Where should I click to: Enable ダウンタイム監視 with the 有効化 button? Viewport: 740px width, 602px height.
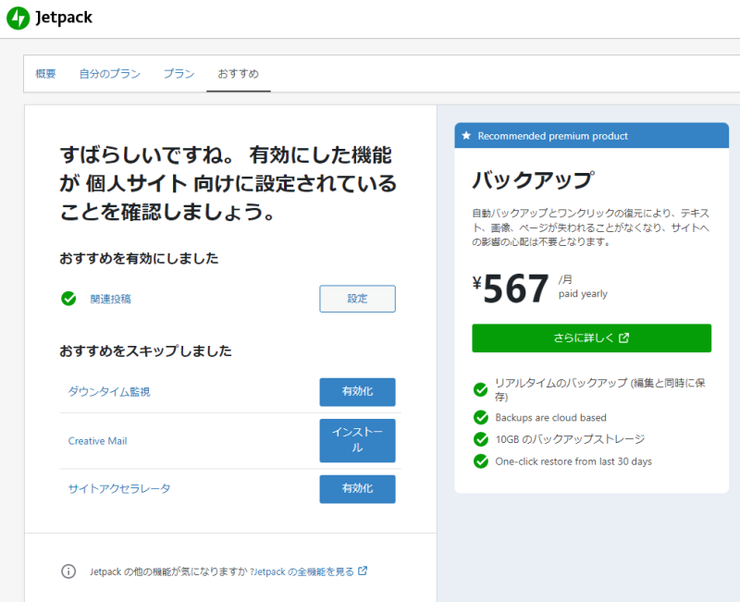(357, 392)
